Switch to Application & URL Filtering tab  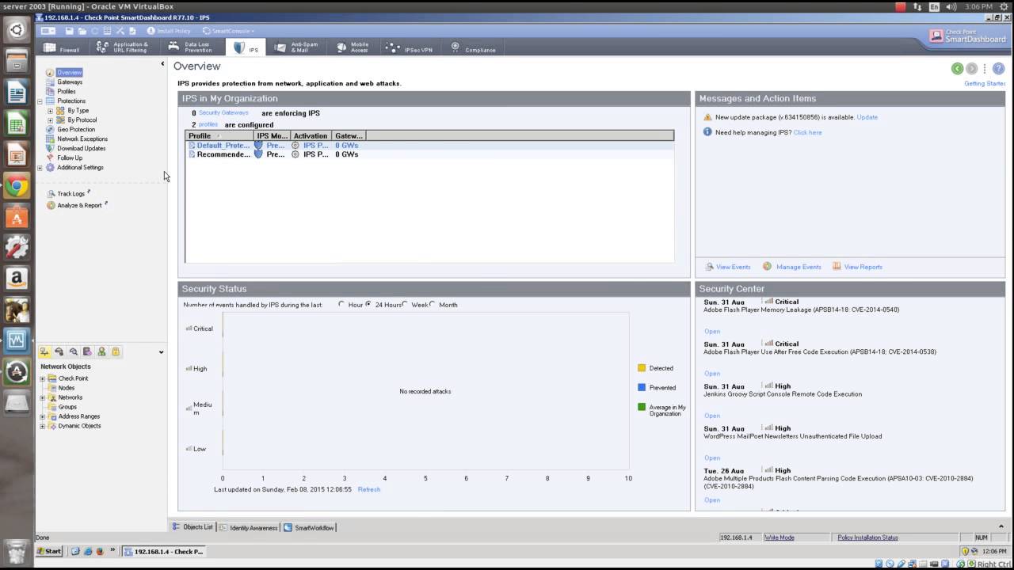[123, 47]
